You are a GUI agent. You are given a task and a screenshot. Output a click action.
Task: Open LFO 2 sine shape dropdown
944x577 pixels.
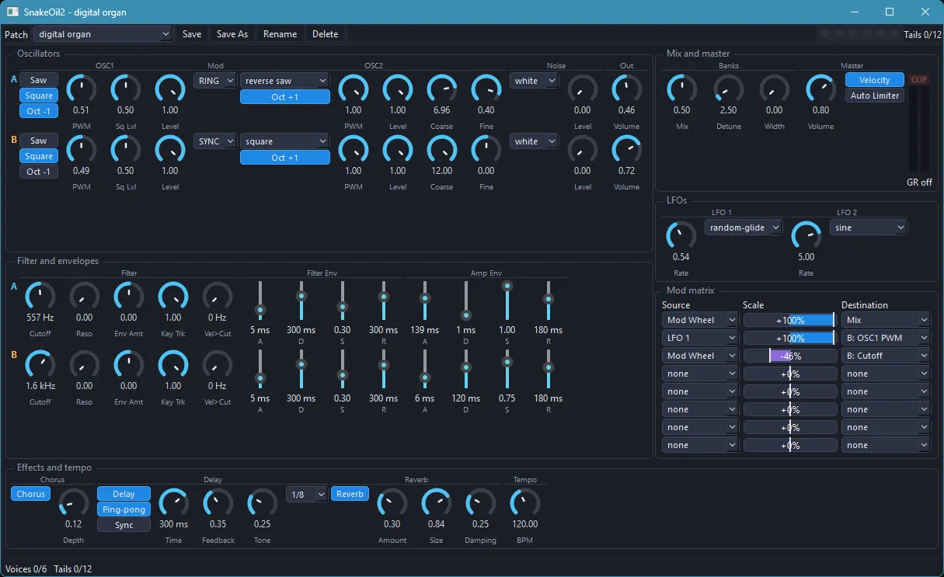point(869,228)
